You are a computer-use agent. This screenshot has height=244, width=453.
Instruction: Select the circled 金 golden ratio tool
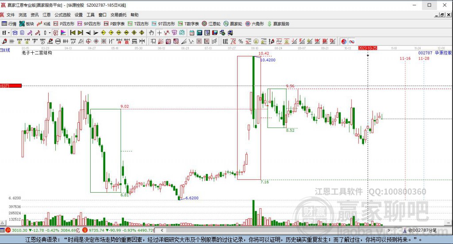pyautogui.click(x=256, y=41)
